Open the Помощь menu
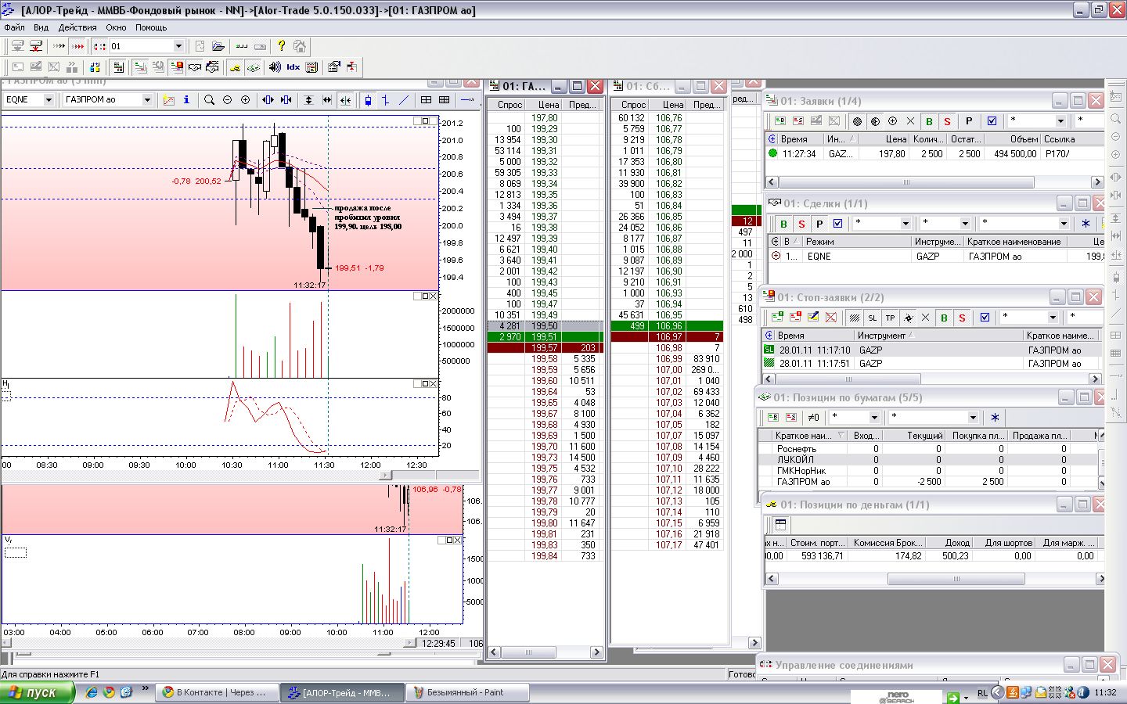 151,27
